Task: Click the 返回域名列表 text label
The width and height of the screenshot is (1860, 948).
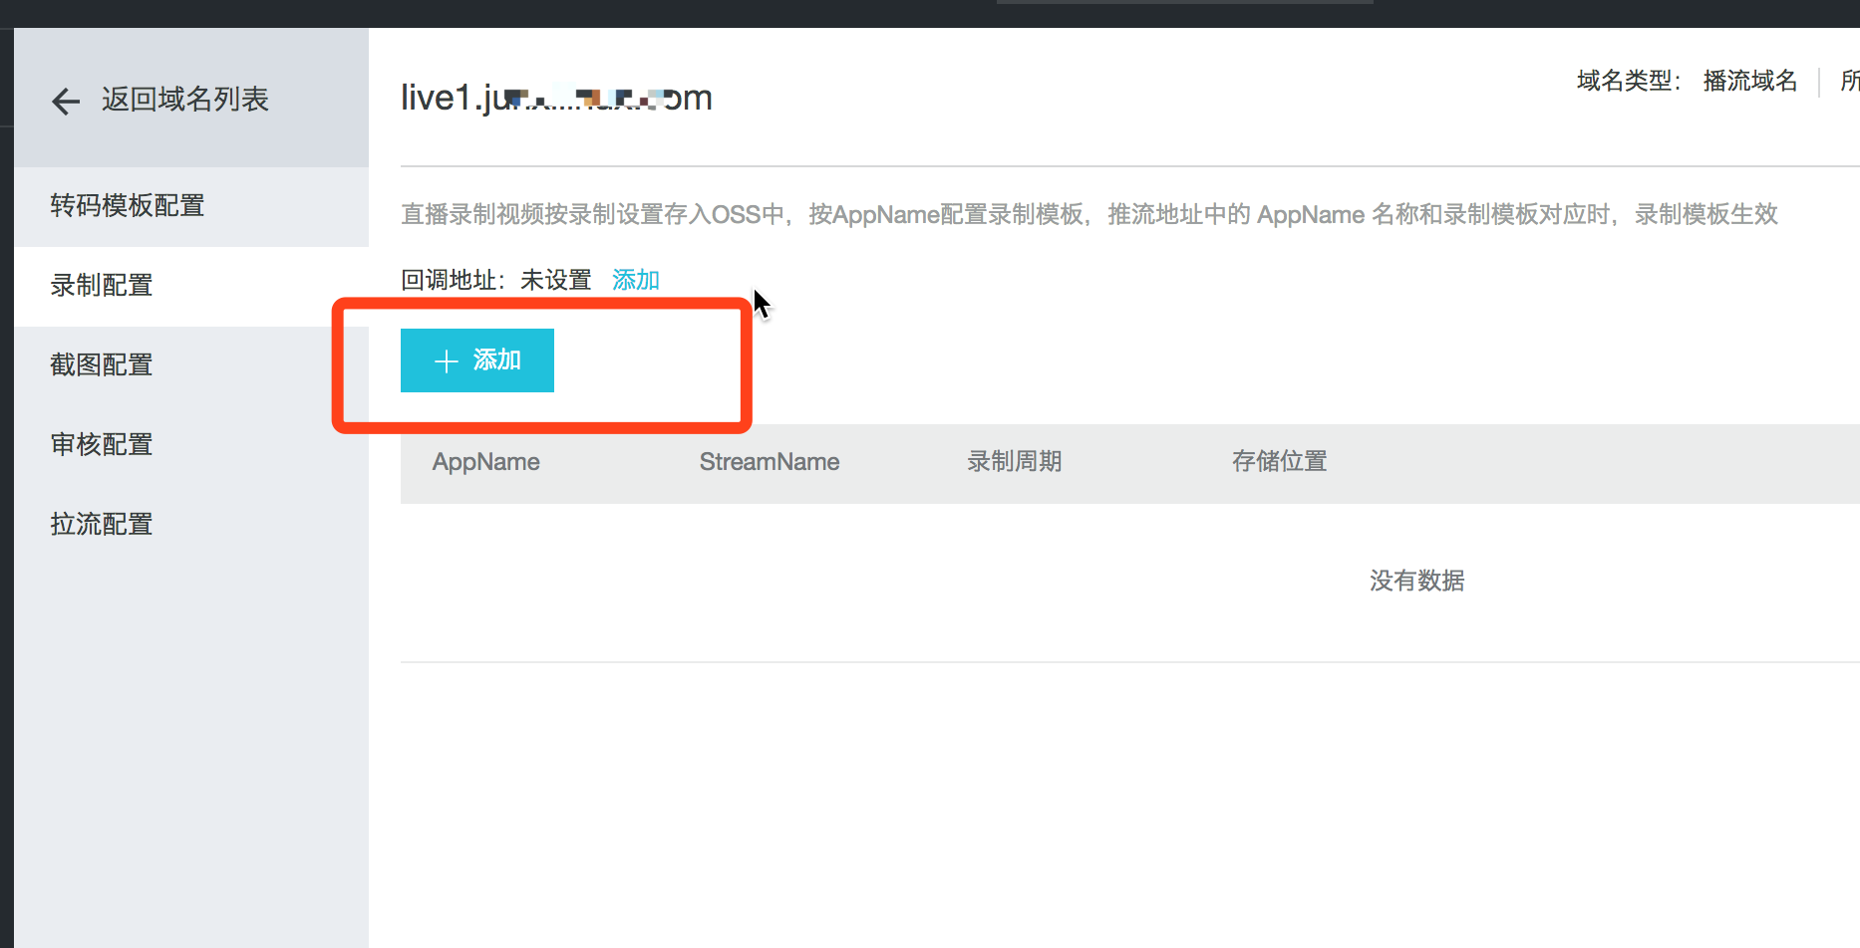Action: [185, 100]
